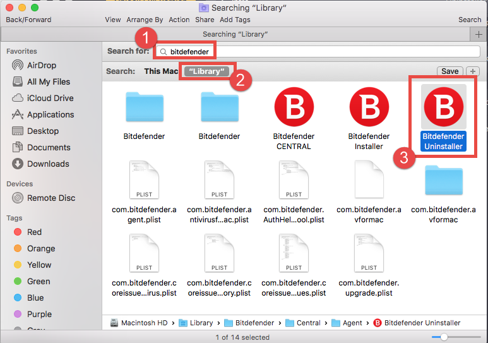Go to Macintosh HD in path bar

coord(139,323)
